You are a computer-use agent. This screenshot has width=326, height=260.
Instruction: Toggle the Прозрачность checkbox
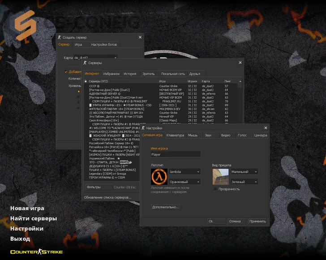pos(215,189)
